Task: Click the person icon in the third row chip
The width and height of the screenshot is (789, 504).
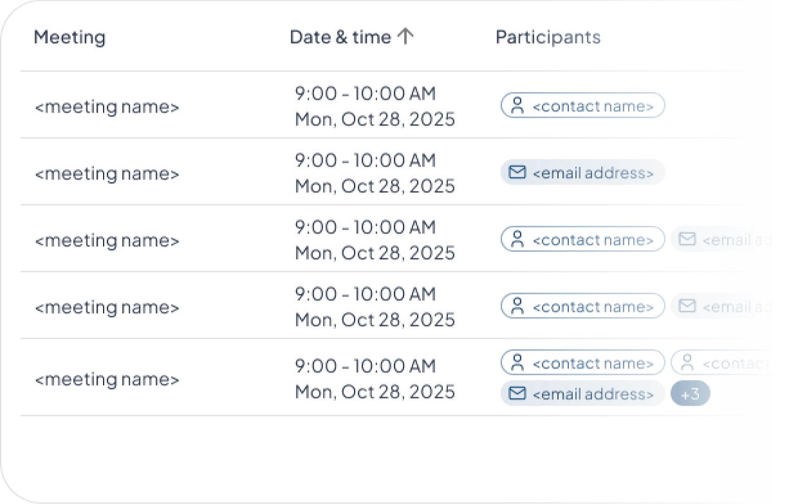Action: (517, 240)
